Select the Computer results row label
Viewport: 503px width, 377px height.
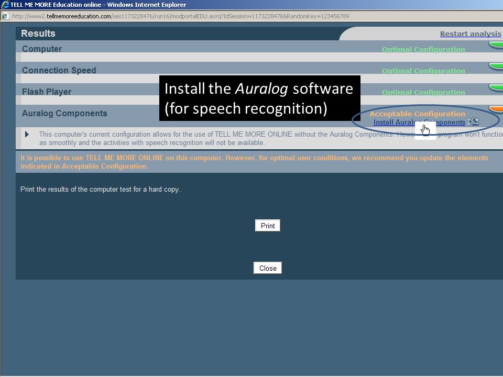42,49
